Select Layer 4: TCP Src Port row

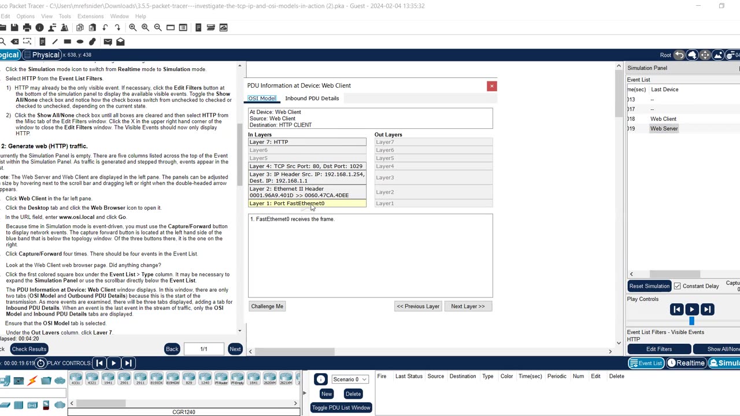307,166
